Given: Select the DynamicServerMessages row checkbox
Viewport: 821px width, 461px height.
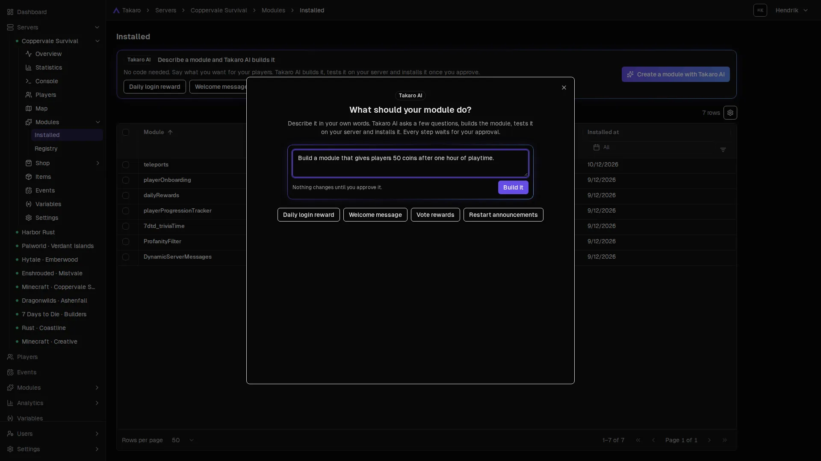Looking at the screenshot, I should (x=126, y=257).
